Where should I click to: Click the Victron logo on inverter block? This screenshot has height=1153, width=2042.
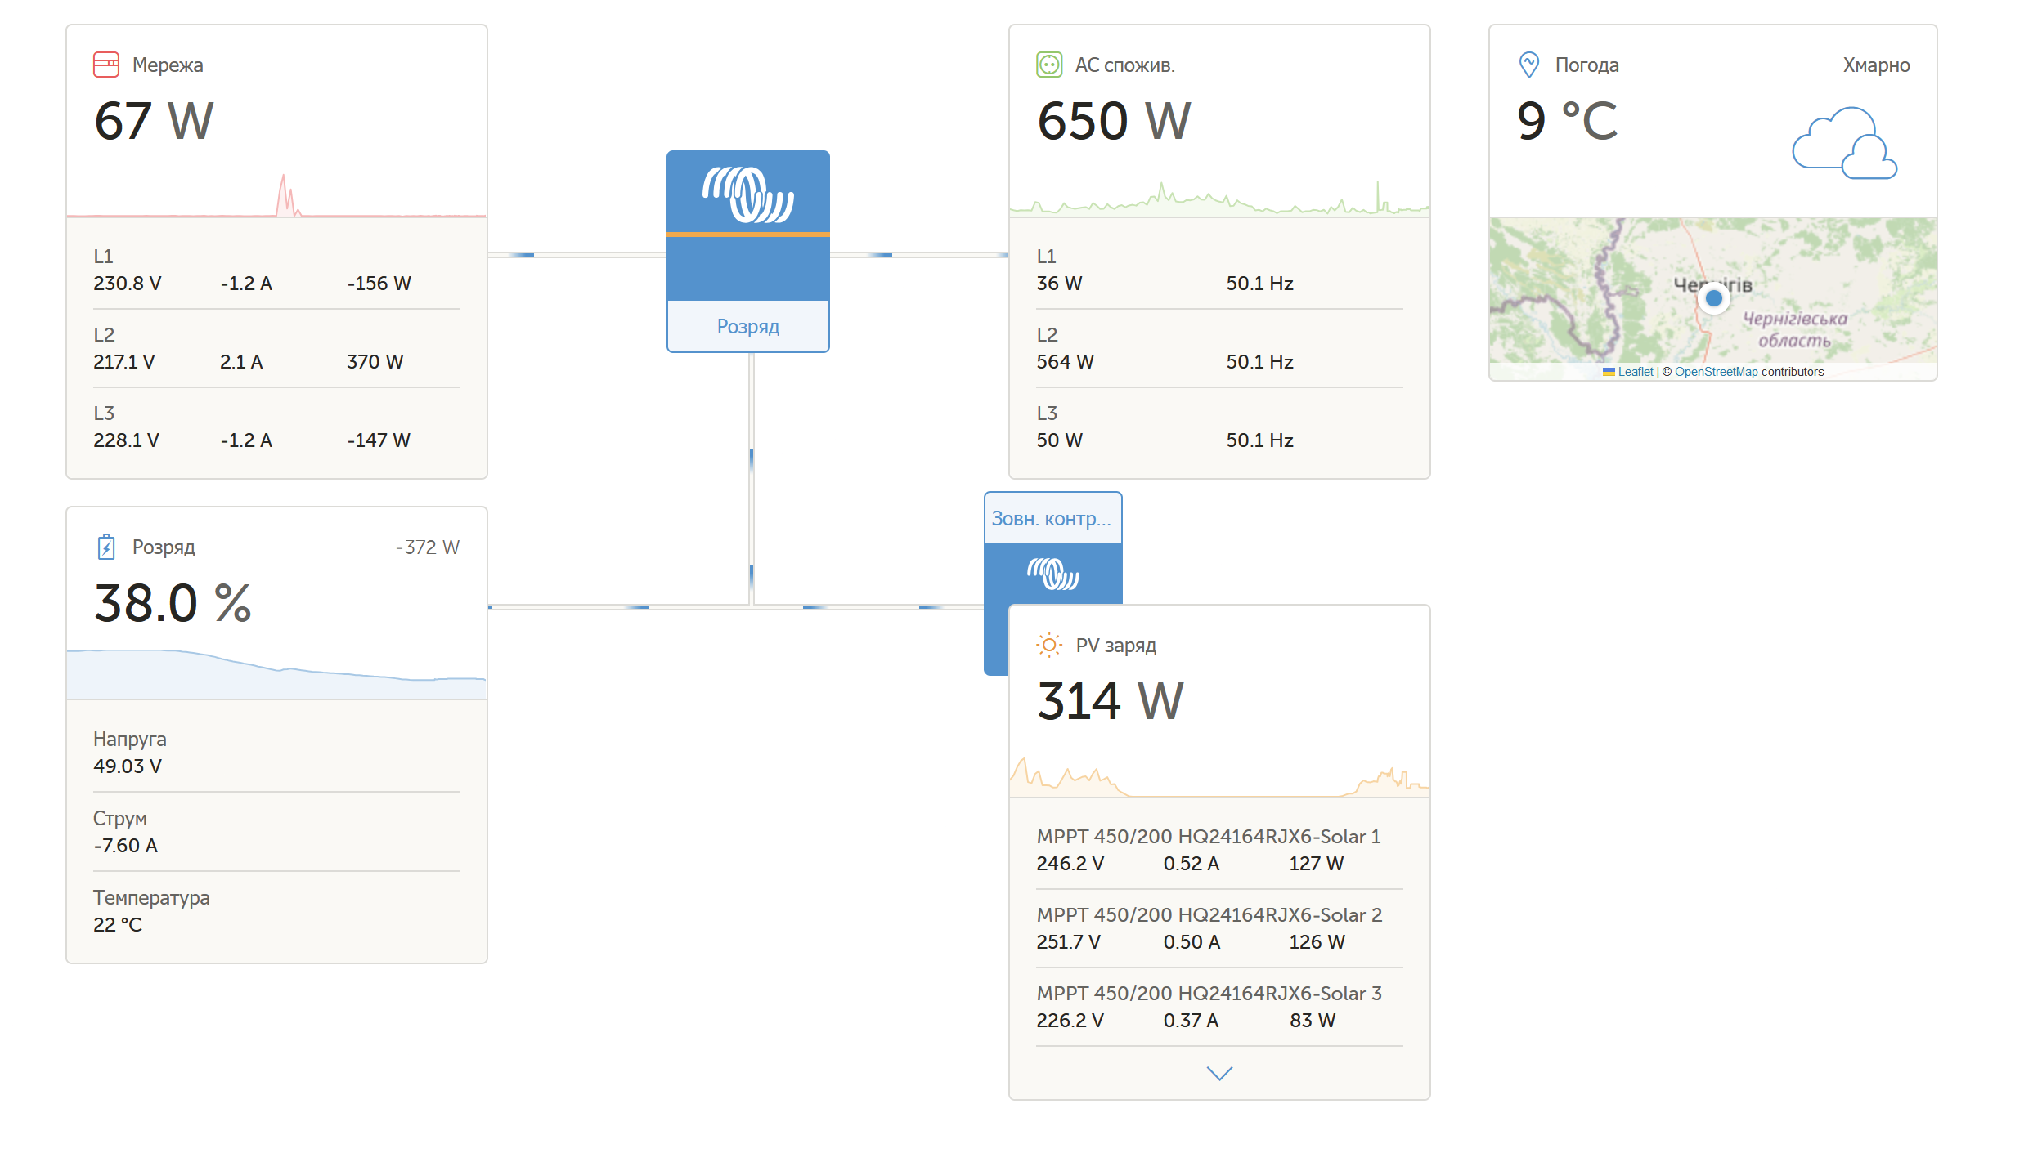pos(747,194)
